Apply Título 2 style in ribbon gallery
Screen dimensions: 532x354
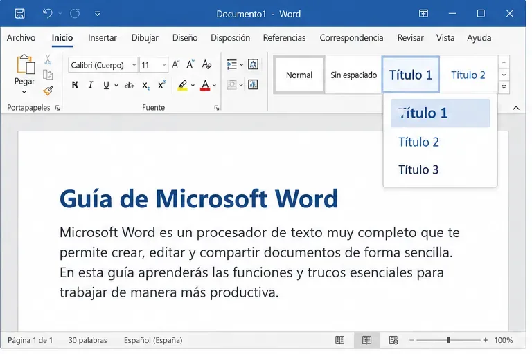coord(468,75)
